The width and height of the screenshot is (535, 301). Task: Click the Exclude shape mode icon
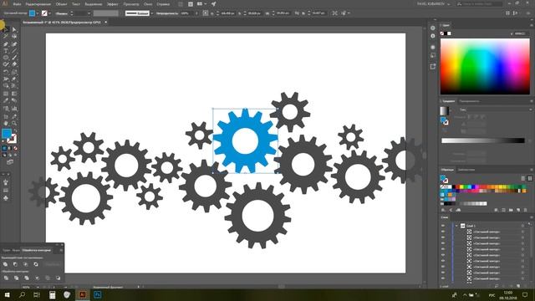click(36, 264)
